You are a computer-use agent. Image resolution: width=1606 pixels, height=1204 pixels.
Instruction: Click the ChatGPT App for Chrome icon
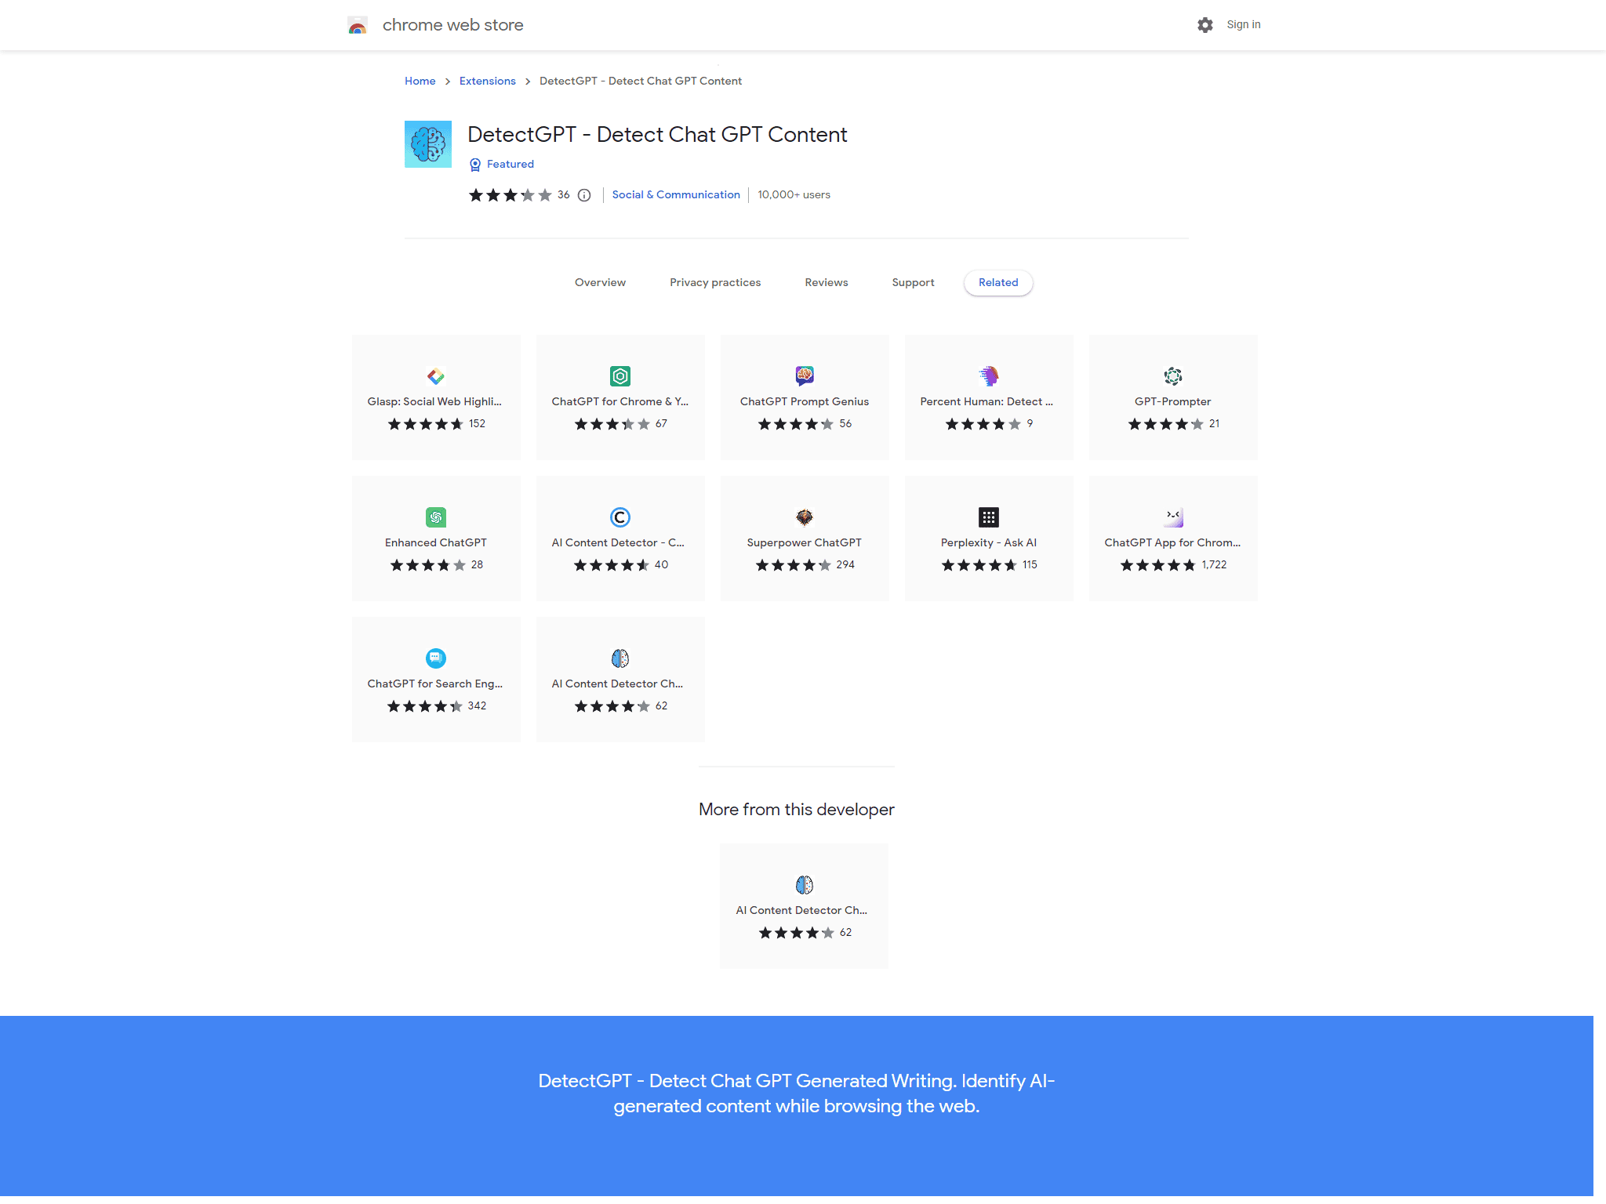[1173, 517]
